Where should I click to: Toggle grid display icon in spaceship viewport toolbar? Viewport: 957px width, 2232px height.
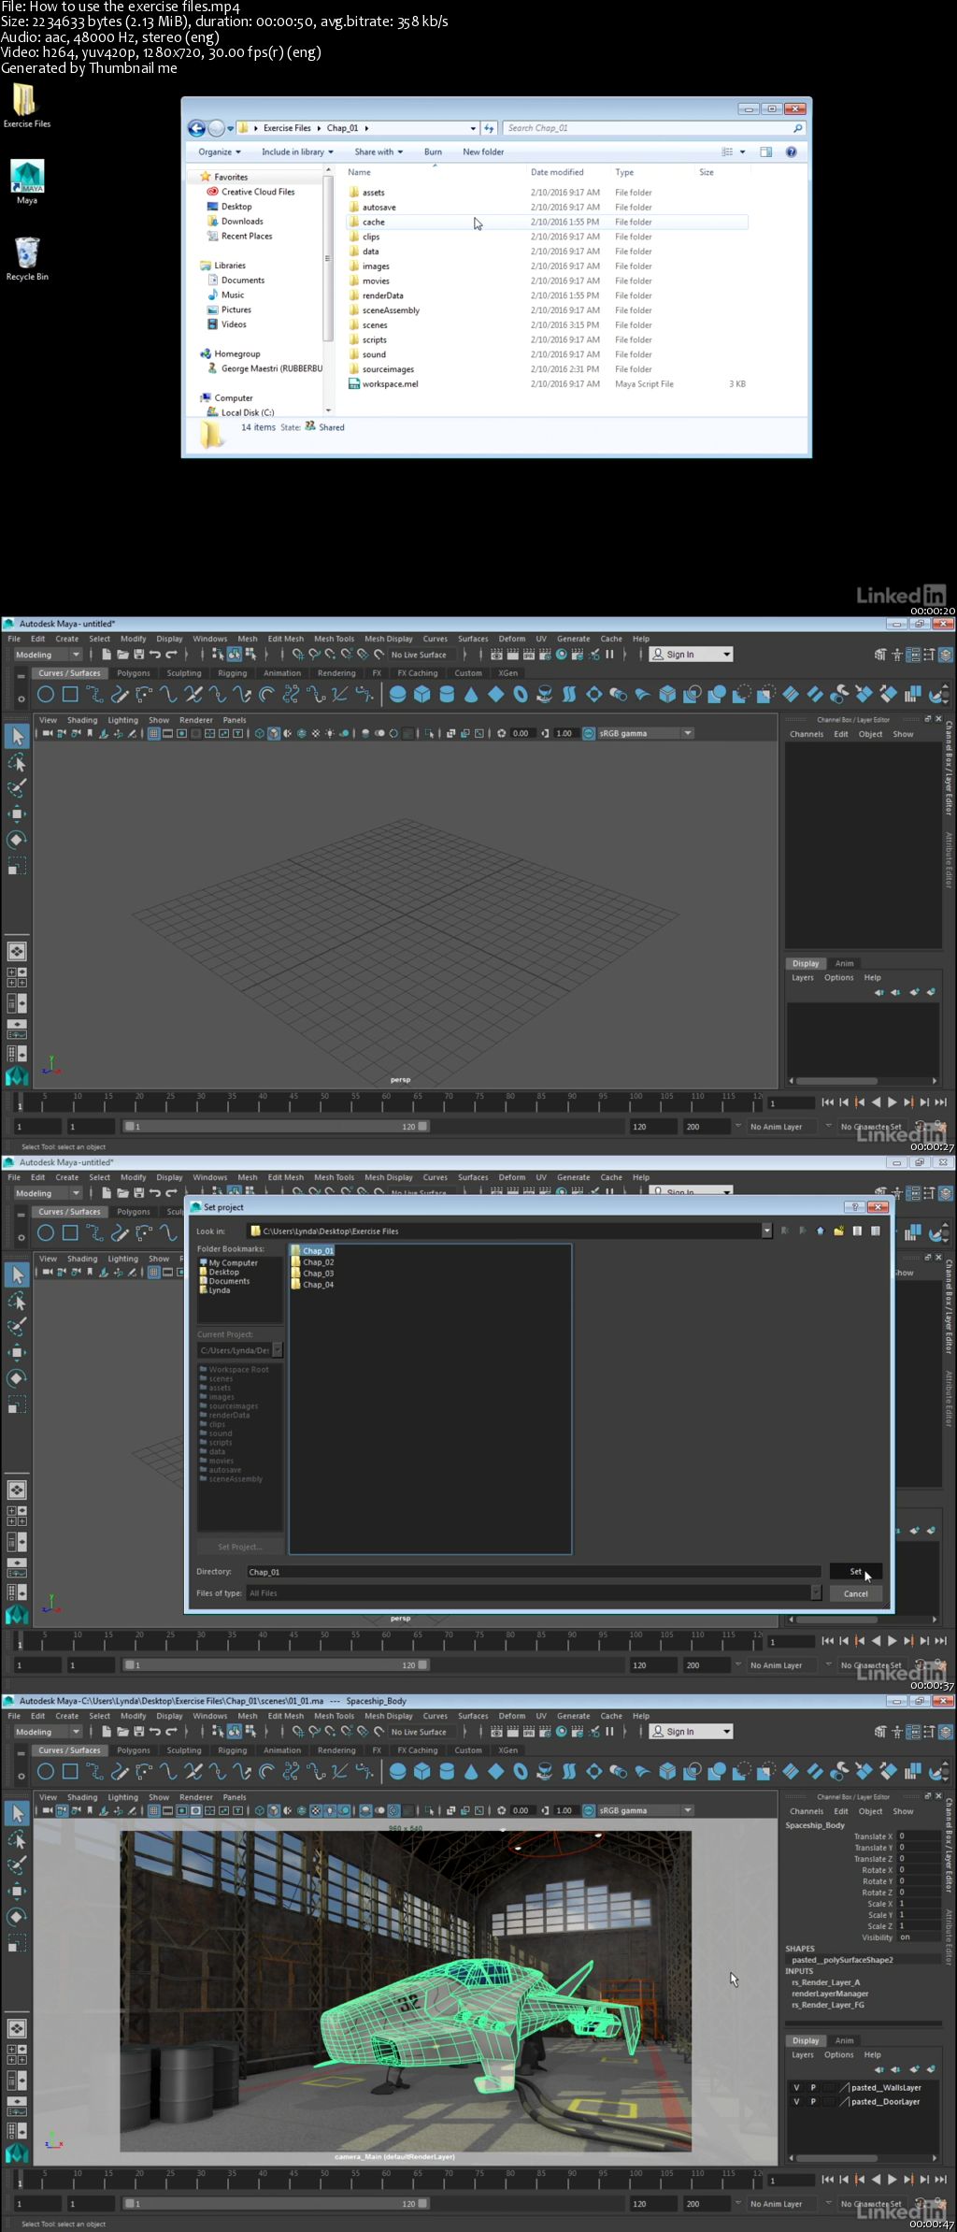(x=154, y=1810)
